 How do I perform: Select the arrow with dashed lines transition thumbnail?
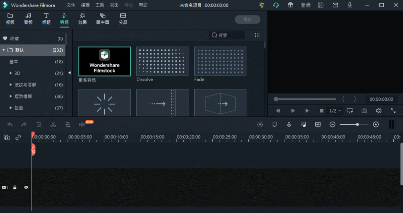pos(163,103)
